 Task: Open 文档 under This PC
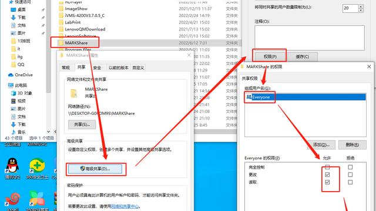(21, 117)
